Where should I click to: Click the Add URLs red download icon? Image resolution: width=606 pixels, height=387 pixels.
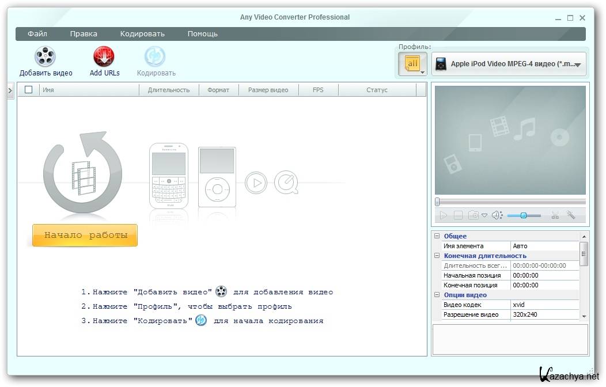(x=104, y=57)
